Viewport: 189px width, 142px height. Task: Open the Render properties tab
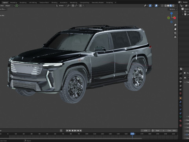[x=181, y=78]
